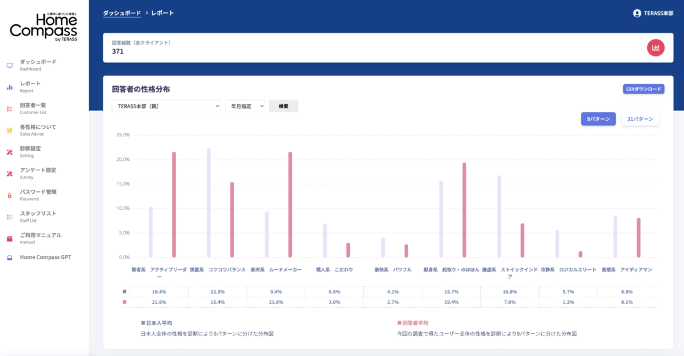Switch chart to 31パターン view

640,119
